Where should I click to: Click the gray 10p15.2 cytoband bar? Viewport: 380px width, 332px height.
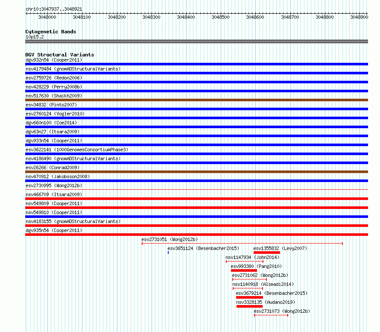pyautogui.click(x=196, y=41)
